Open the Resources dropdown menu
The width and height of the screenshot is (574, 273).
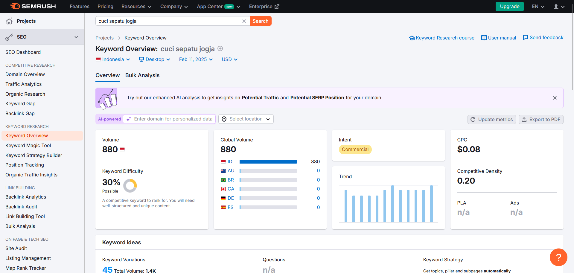coord(136,7)
